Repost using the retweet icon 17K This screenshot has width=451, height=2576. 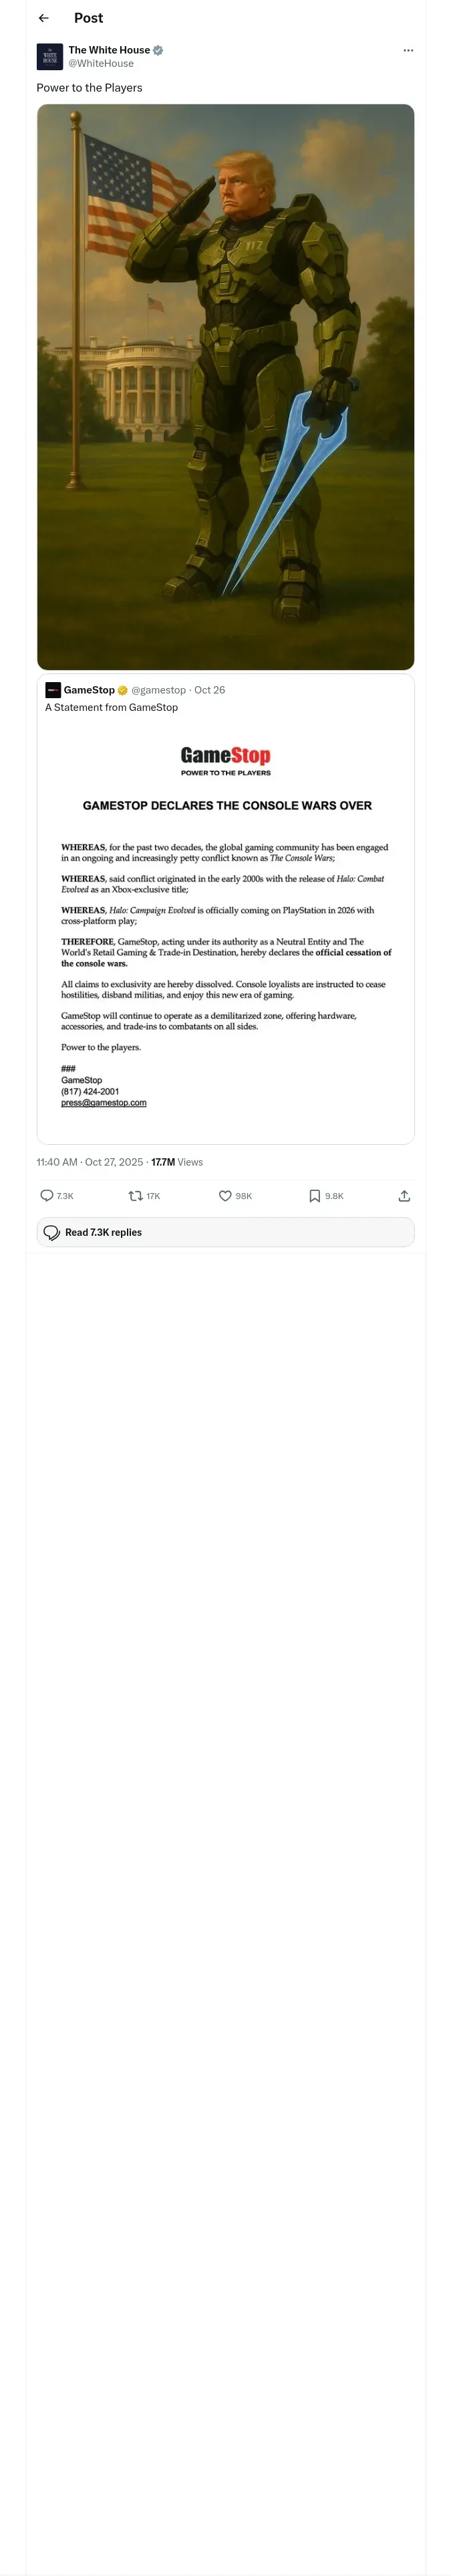pos(145,1196)
